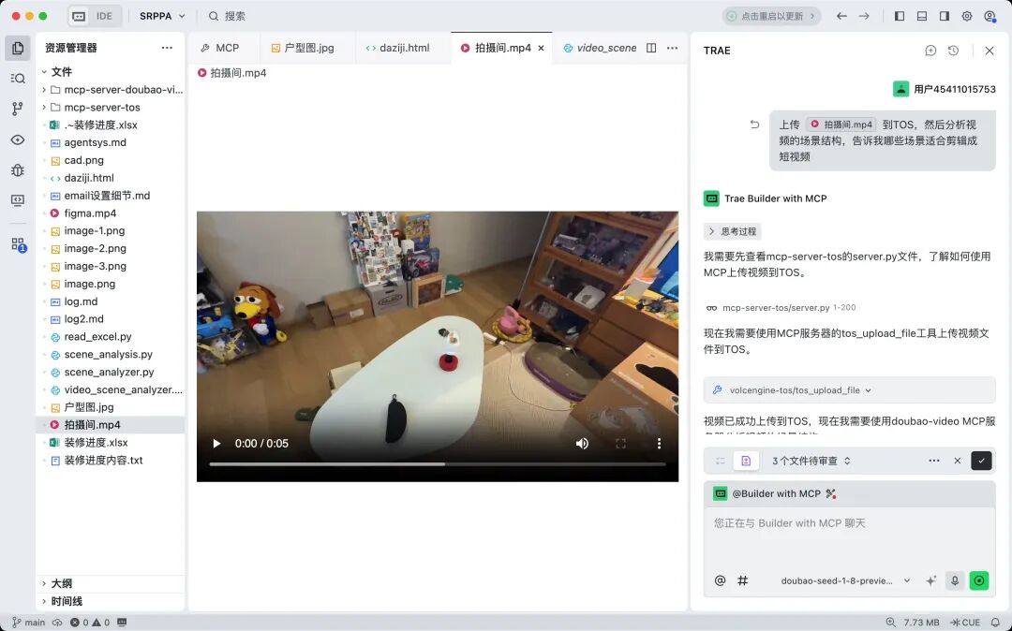Click the 点击重启以更新 update button

coord(771,16)
